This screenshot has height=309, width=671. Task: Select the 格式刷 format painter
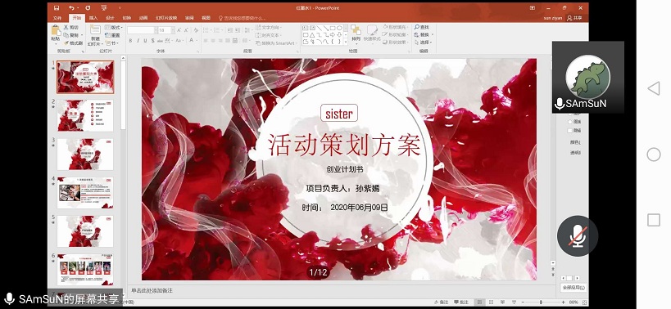pyautogui.click(x=73, y=43)
